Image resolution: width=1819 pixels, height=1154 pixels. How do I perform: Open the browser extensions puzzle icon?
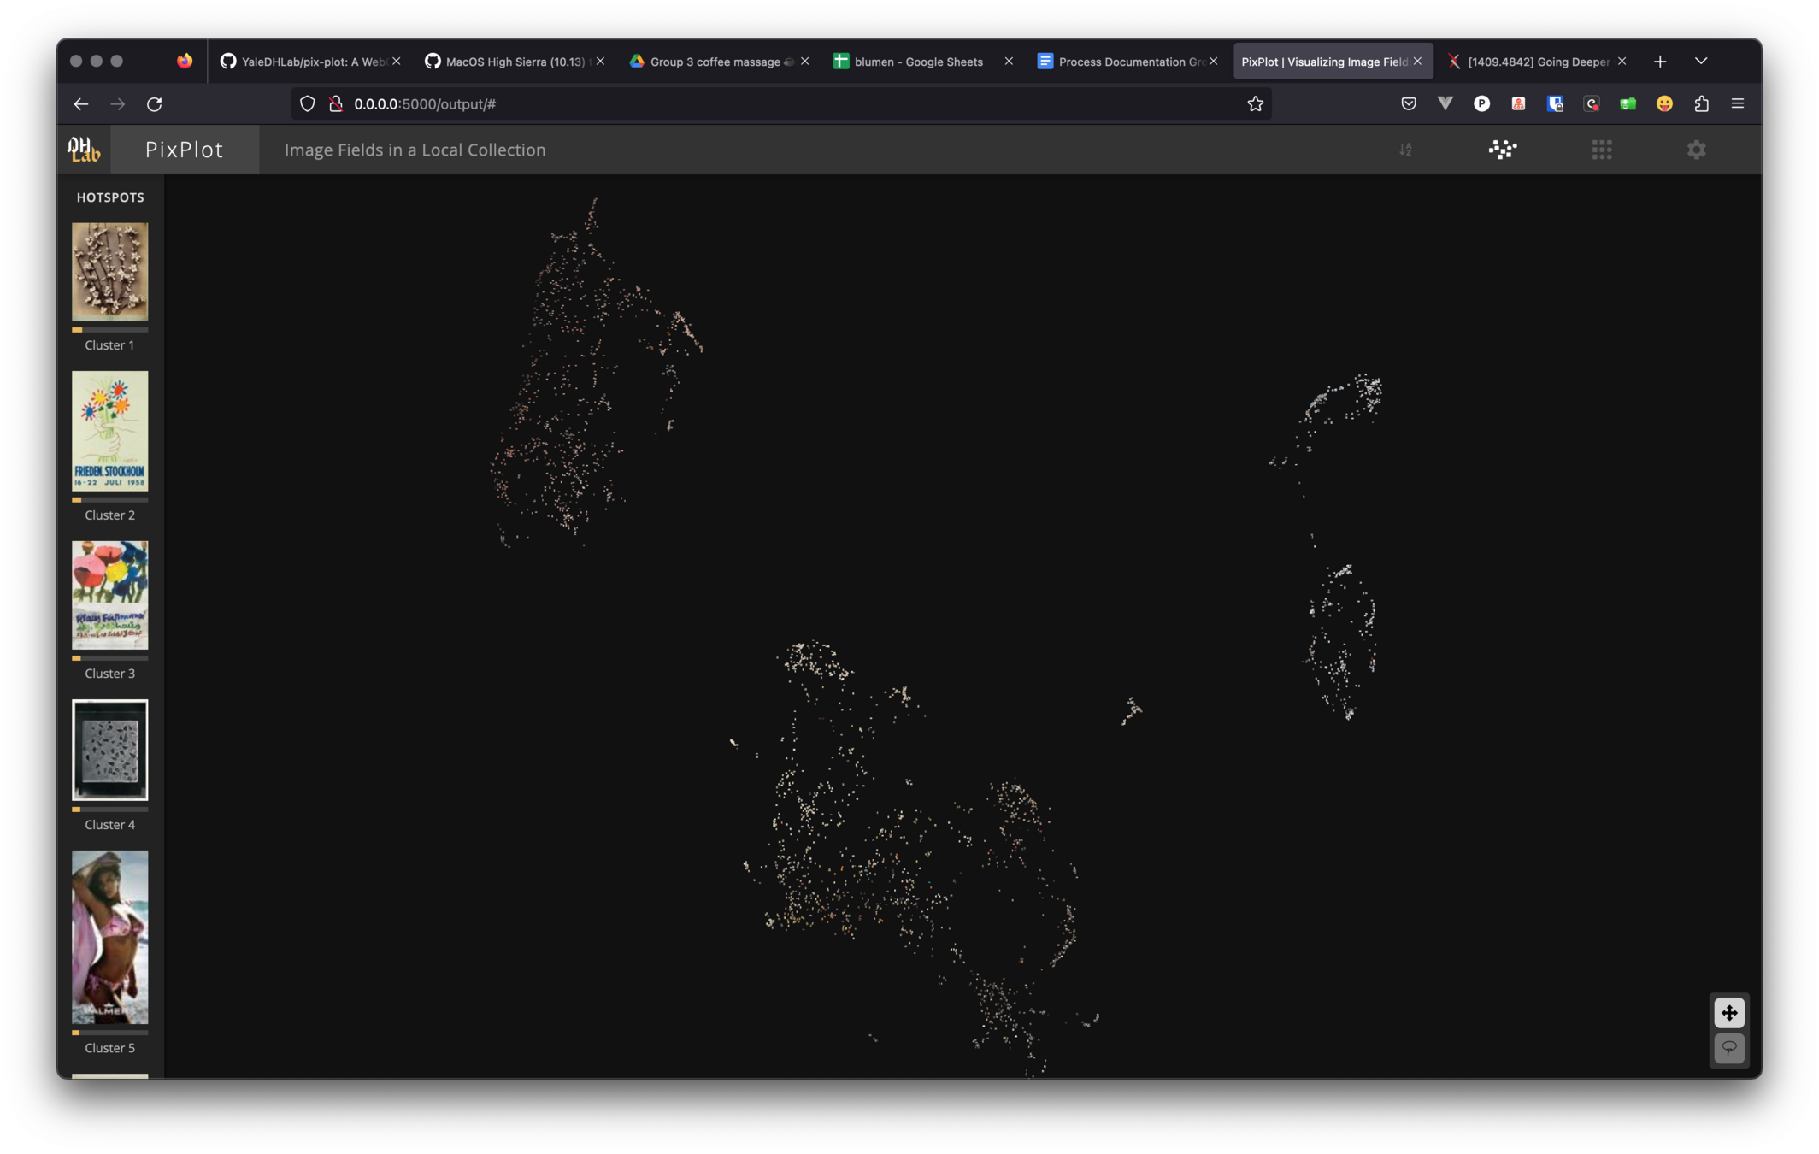point(1701,104)
